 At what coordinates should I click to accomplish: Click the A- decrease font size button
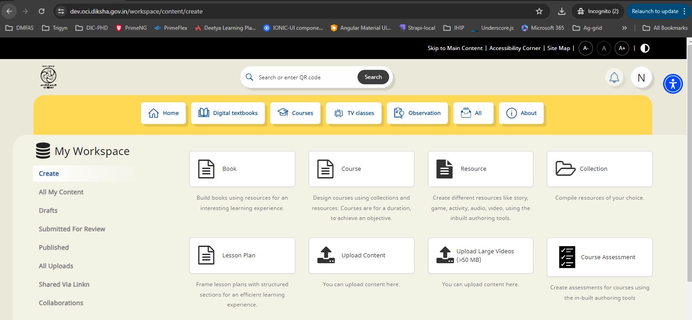coord(585,48)
